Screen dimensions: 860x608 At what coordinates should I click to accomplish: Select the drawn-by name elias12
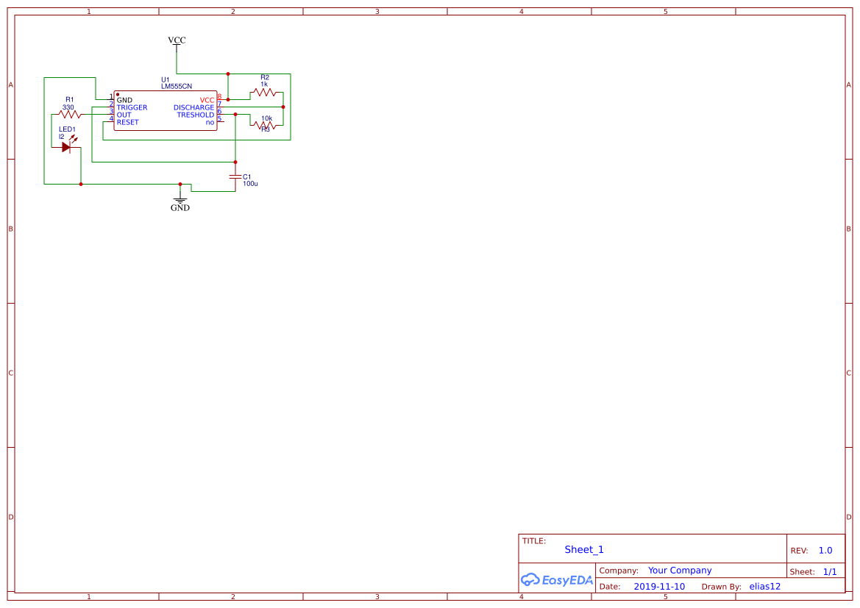[764, 586]
